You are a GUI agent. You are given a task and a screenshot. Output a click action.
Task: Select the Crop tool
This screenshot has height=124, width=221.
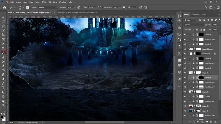3,35
